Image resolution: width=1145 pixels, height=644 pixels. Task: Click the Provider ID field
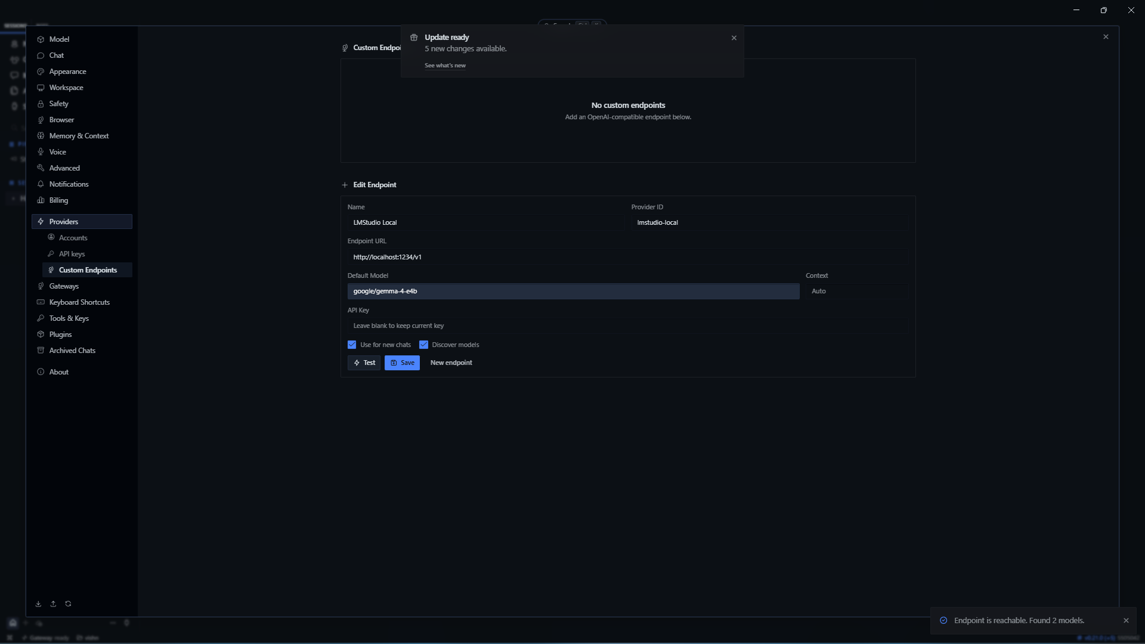coord(769,223)
